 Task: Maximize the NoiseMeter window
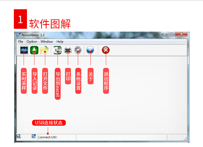click(x=172, y=34)
